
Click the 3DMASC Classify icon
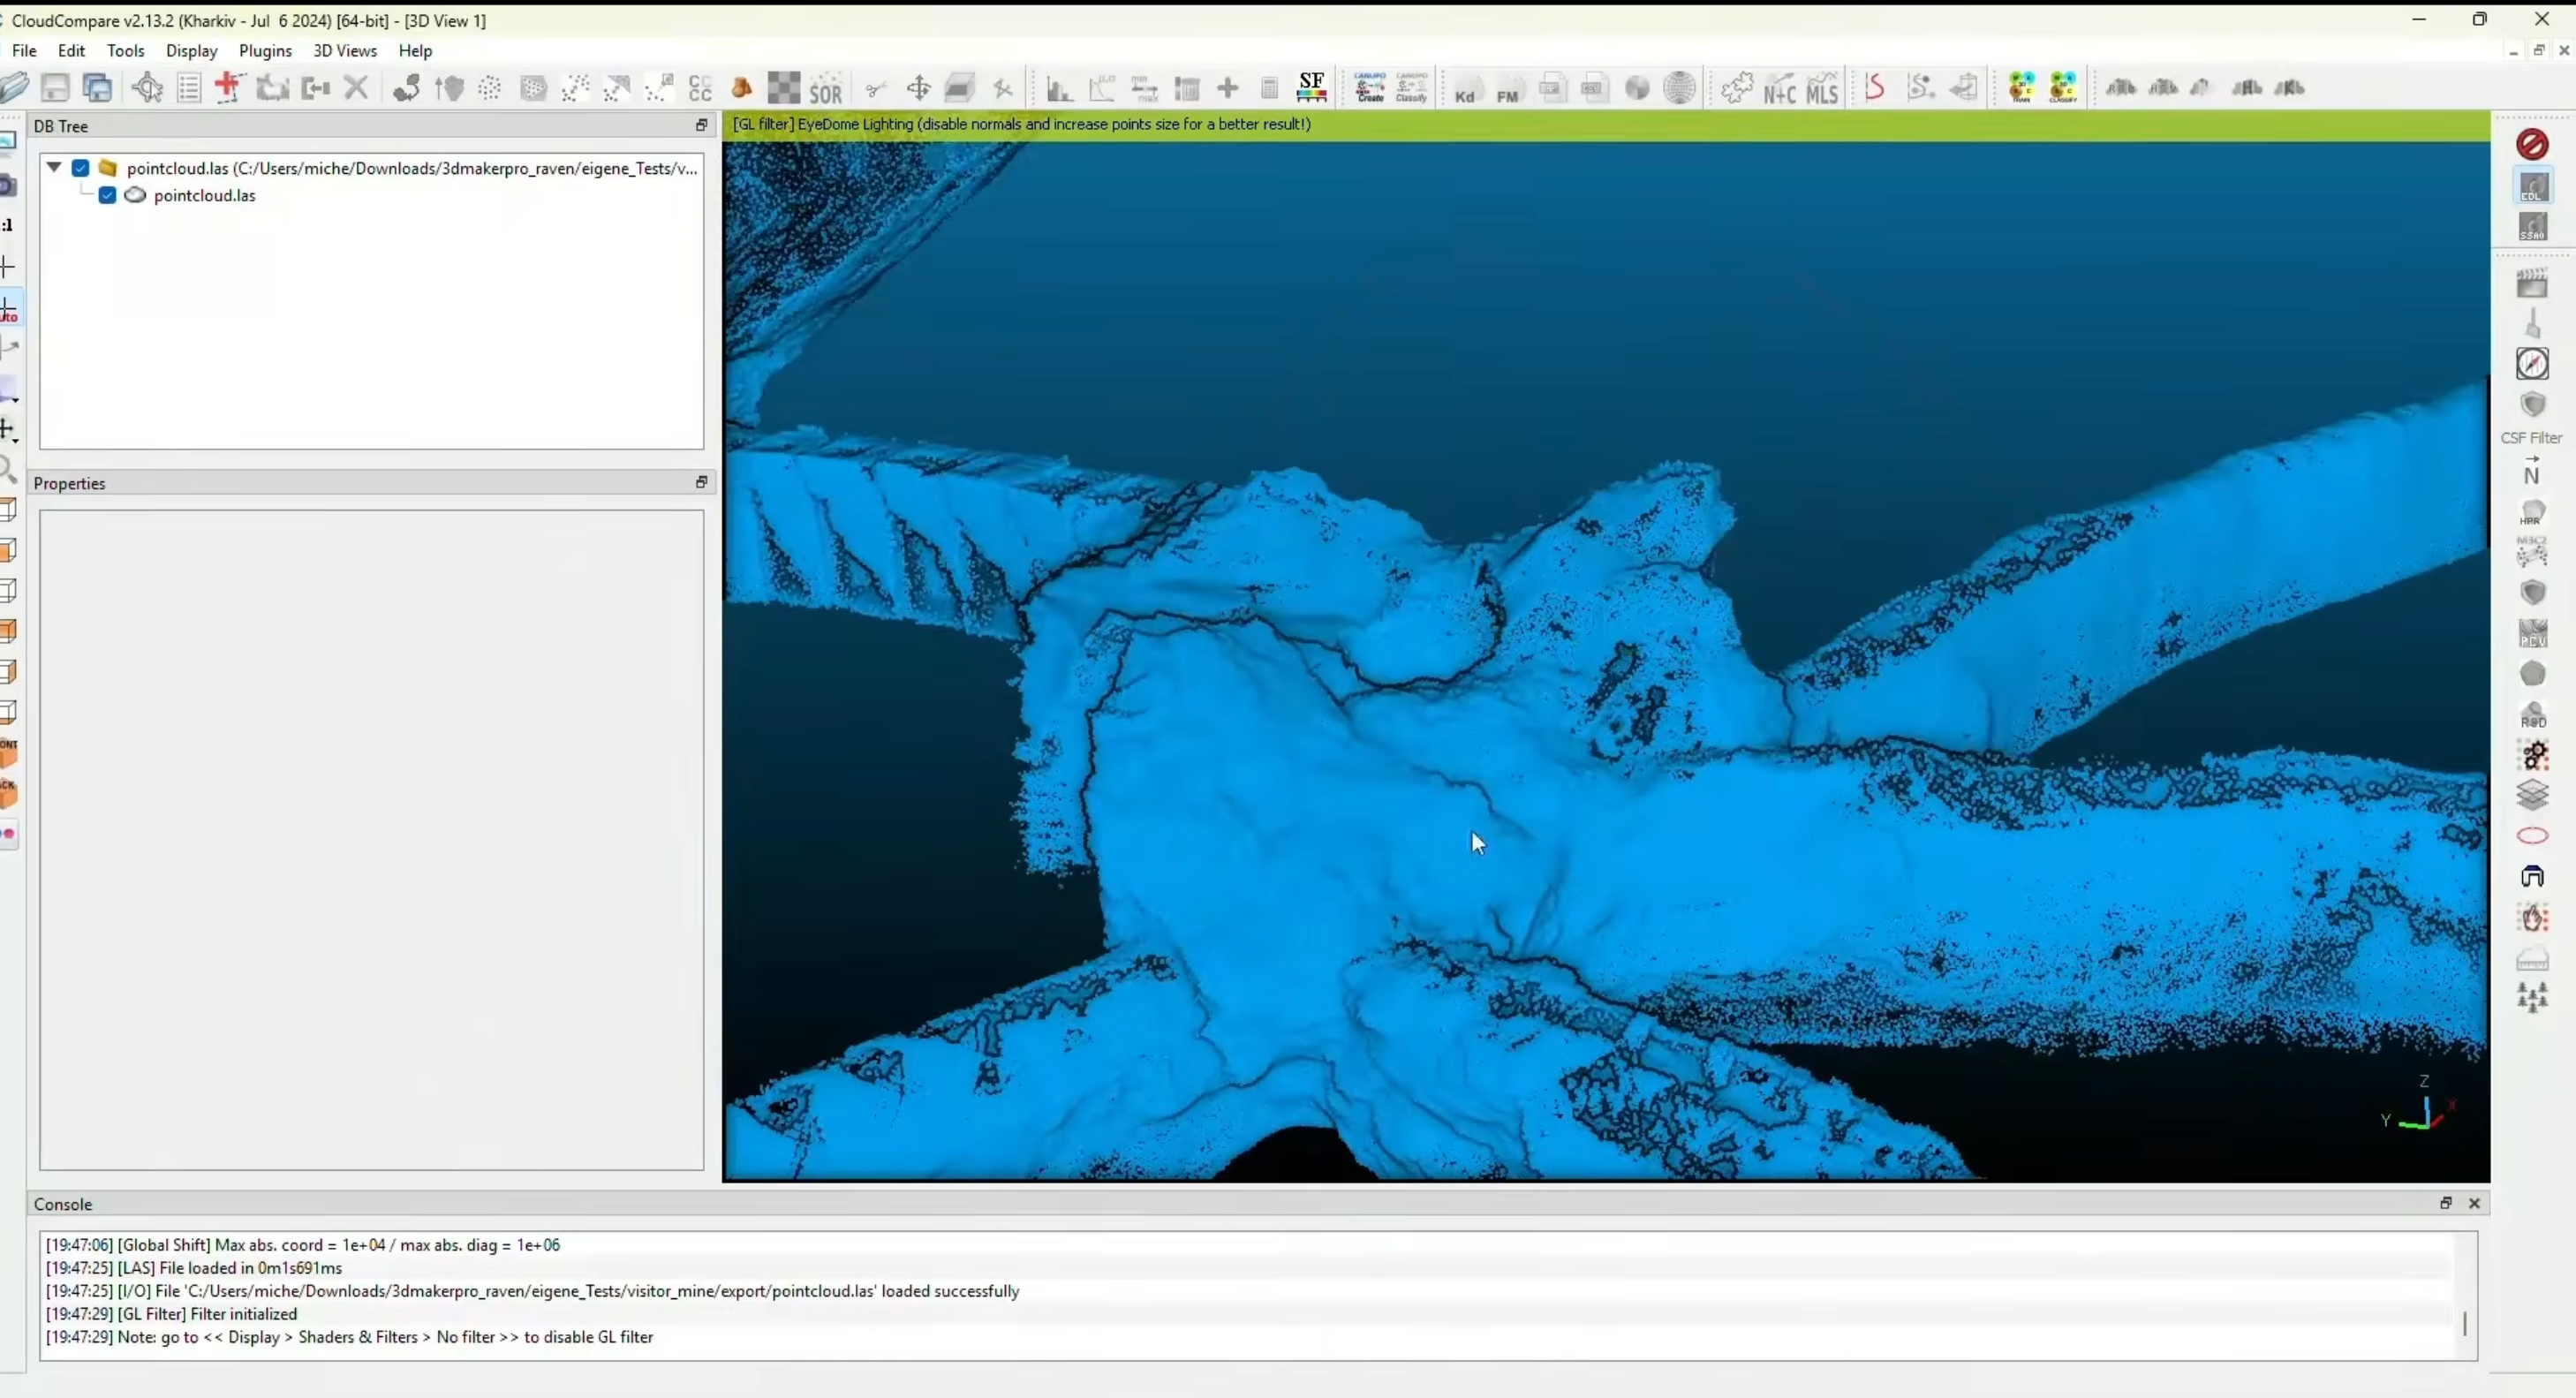point(2063,88)
